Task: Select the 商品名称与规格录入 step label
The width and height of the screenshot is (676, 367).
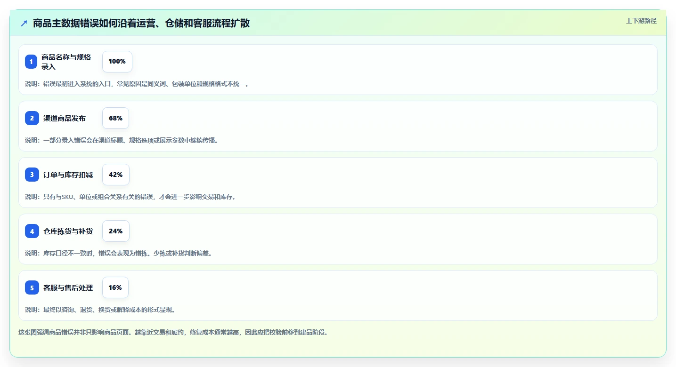Action: pyautogui.click(x=66, y=62)
